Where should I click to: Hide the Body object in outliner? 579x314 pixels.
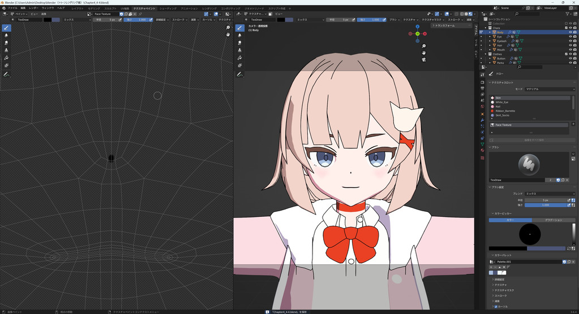pos(569,32)
